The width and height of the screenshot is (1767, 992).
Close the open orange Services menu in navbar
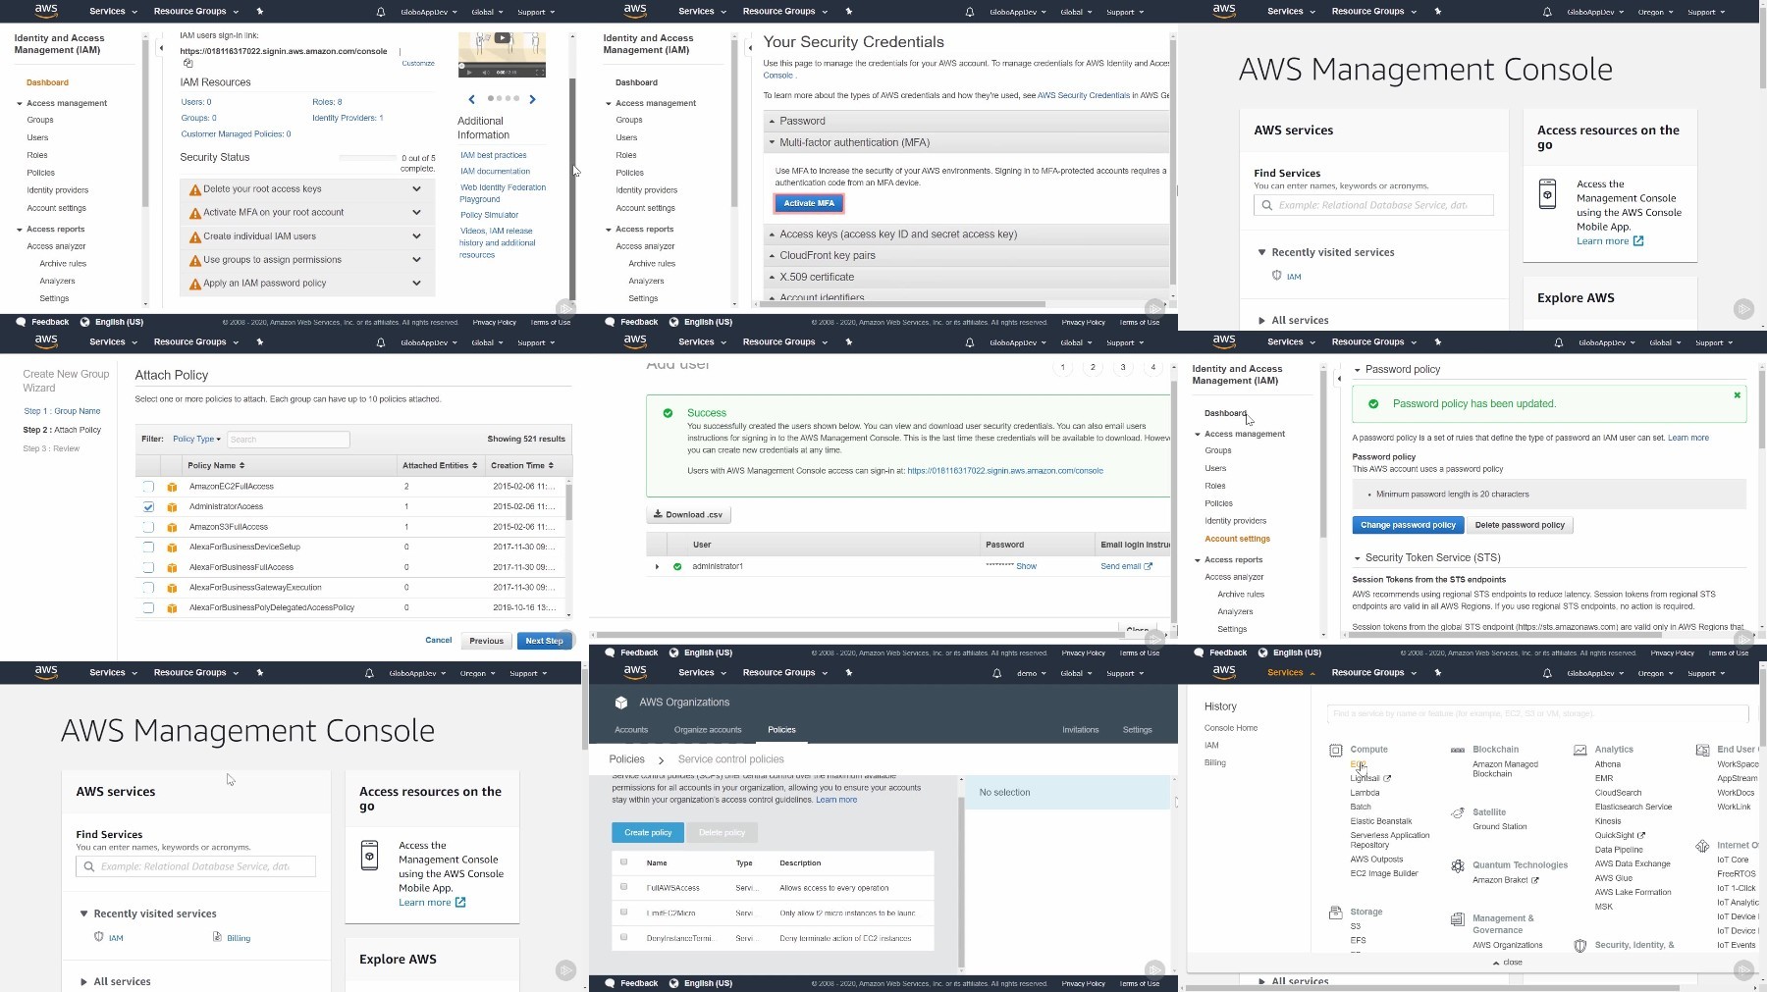pos(1291,673)
